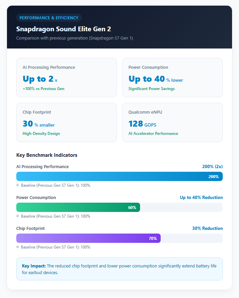Click the 'Up to 2' x value

[x=40, y=79]
